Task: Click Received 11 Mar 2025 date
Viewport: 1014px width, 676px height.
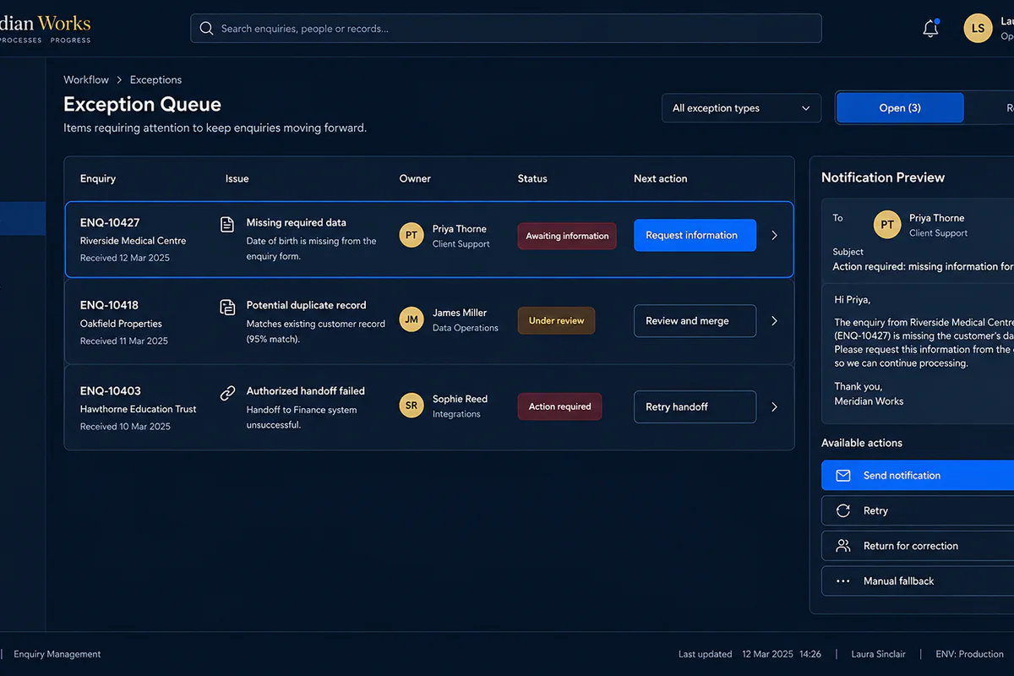Action: (123, 341)
